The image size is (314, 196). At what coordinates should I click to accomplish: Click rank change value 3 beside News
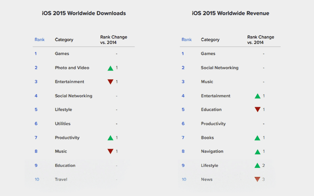pos(263,180)
